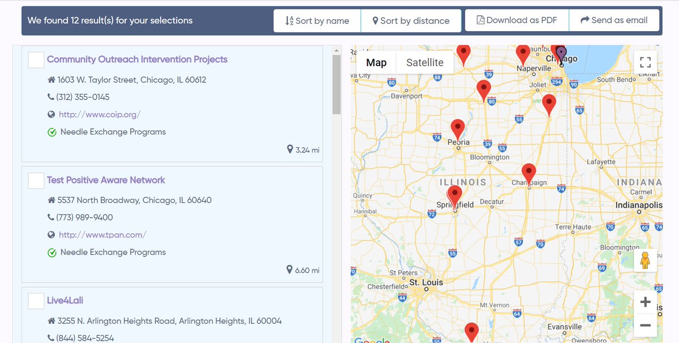Screen dimensions: 679x343
Task: Toggle fullscreen map view
Action: tap(646, 62)
